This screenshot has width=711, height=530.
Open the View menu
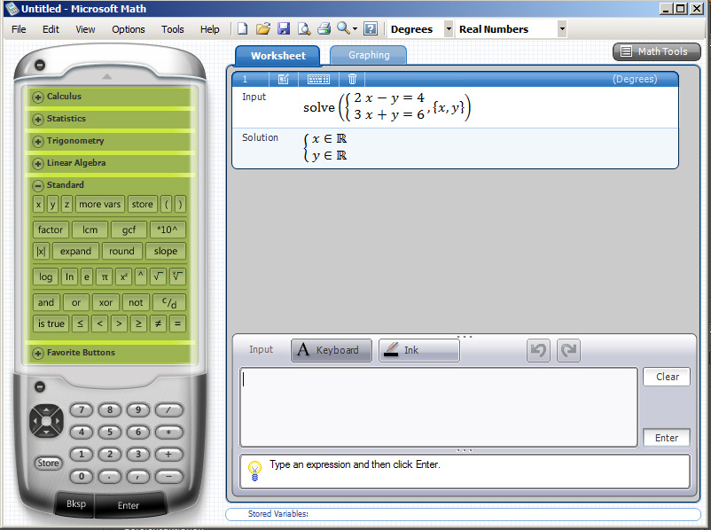point(85,29)
